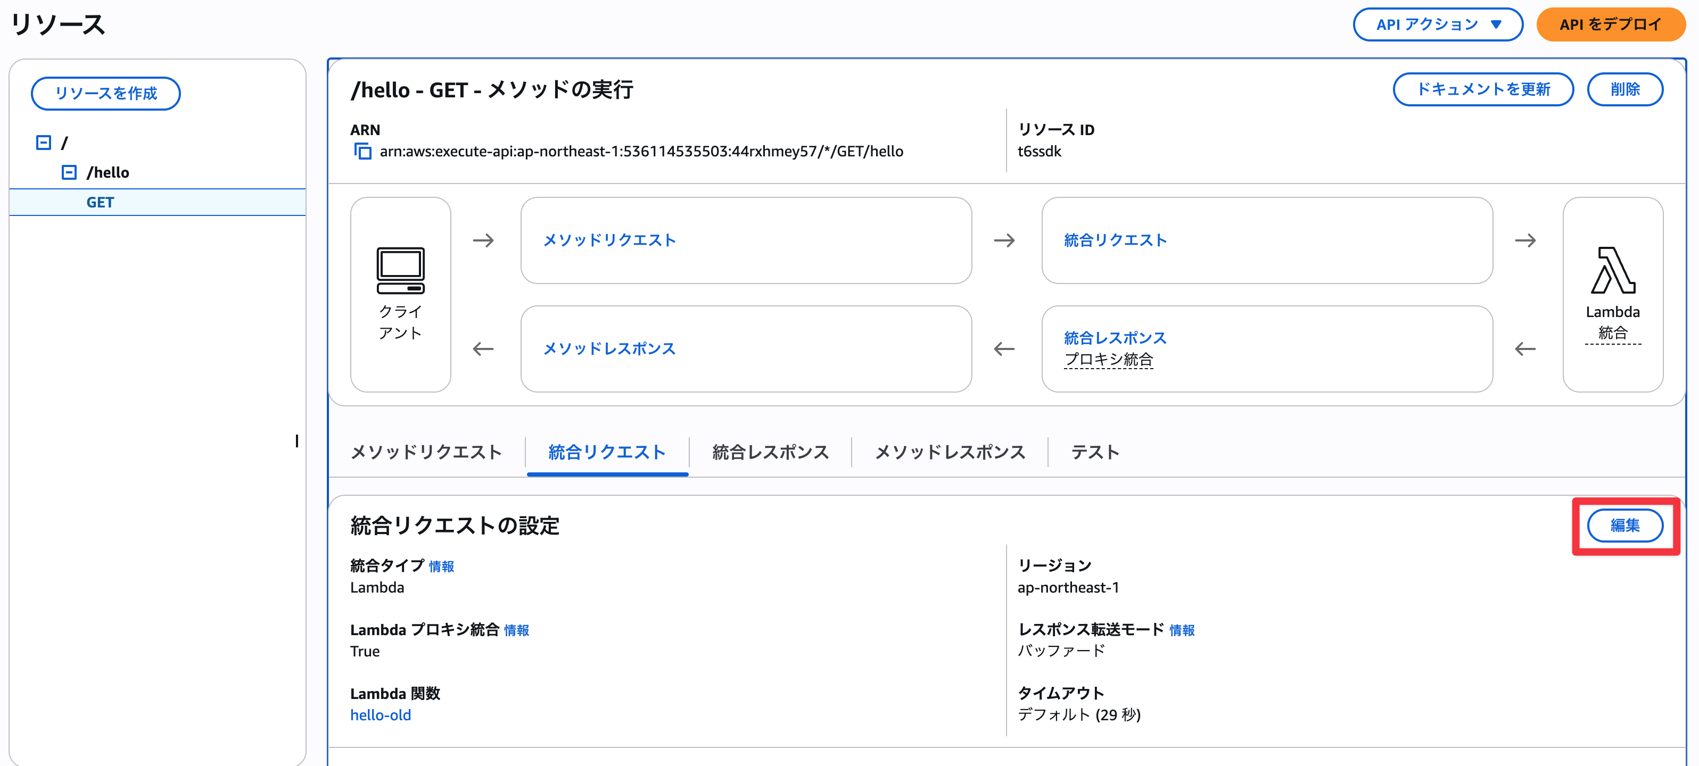Click 情報 link next to 統合タイプ

[441, 567]
